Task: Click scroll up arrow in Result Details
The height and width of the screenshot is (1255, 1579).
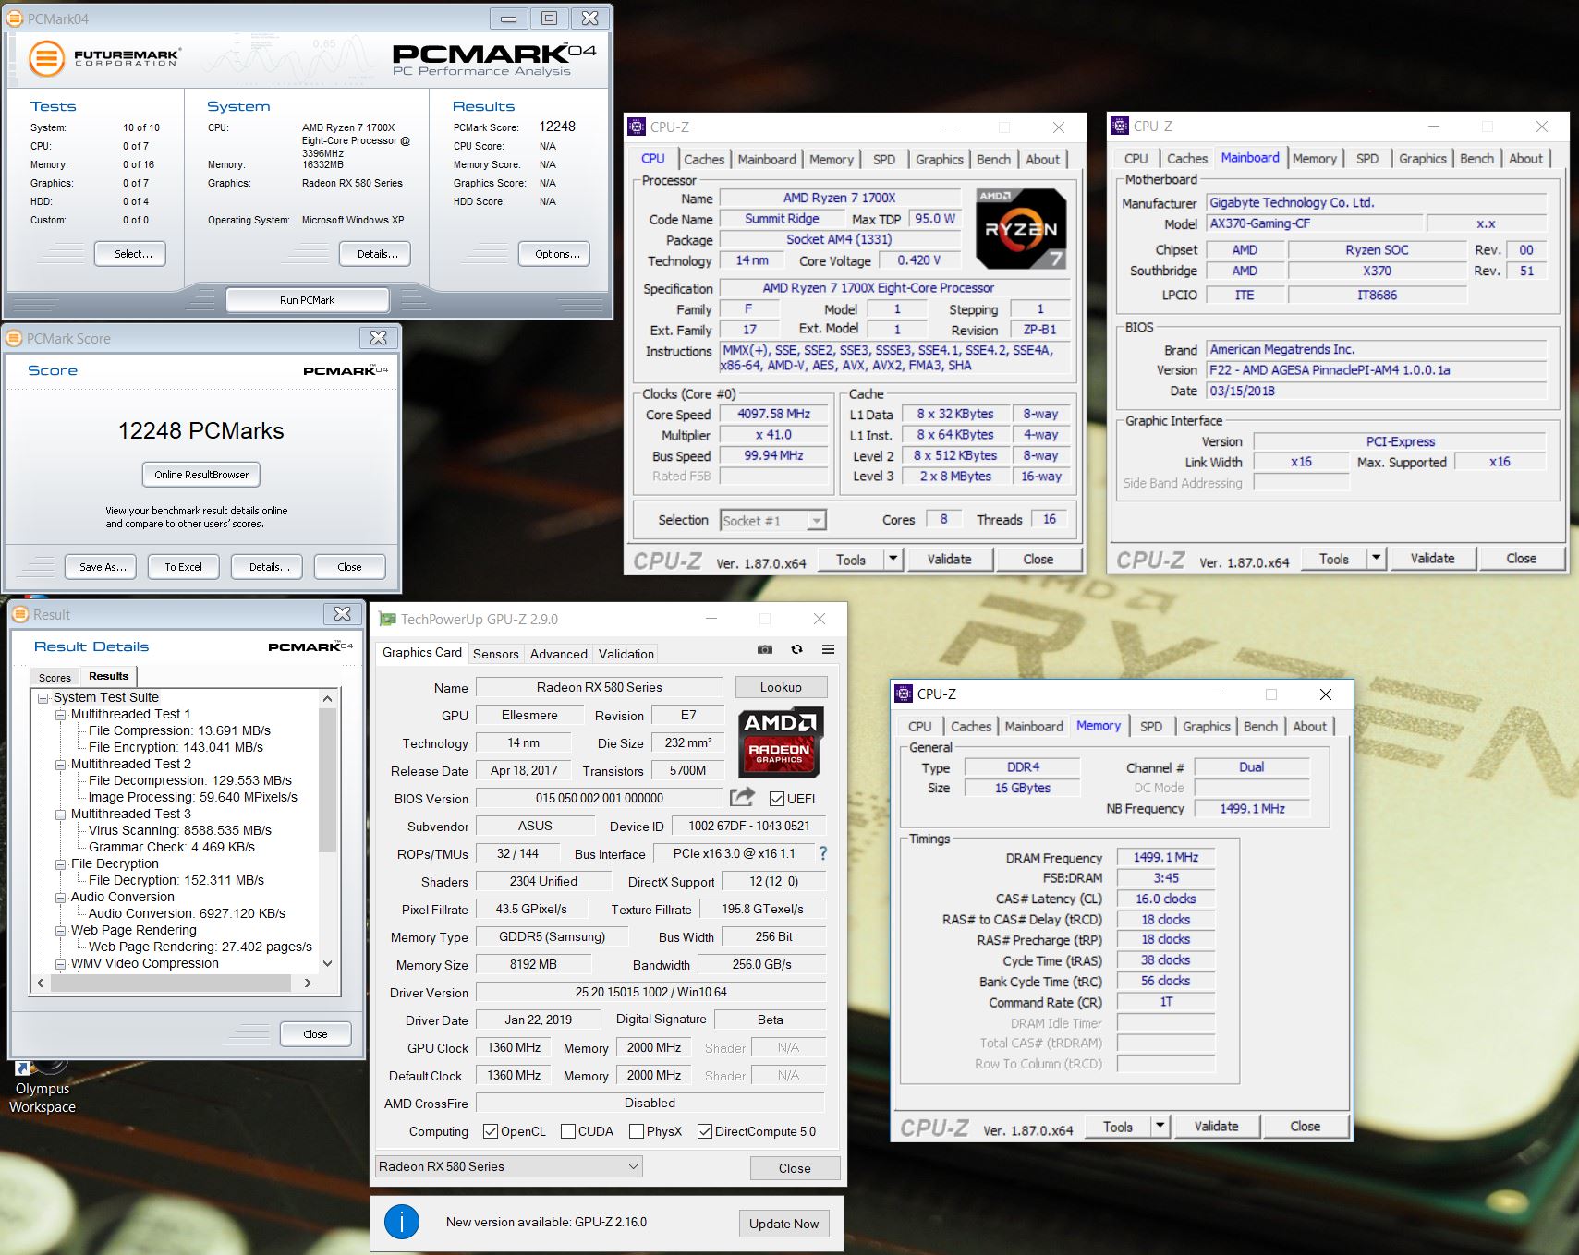Action: pyautogui.click(x=327, y=699)
